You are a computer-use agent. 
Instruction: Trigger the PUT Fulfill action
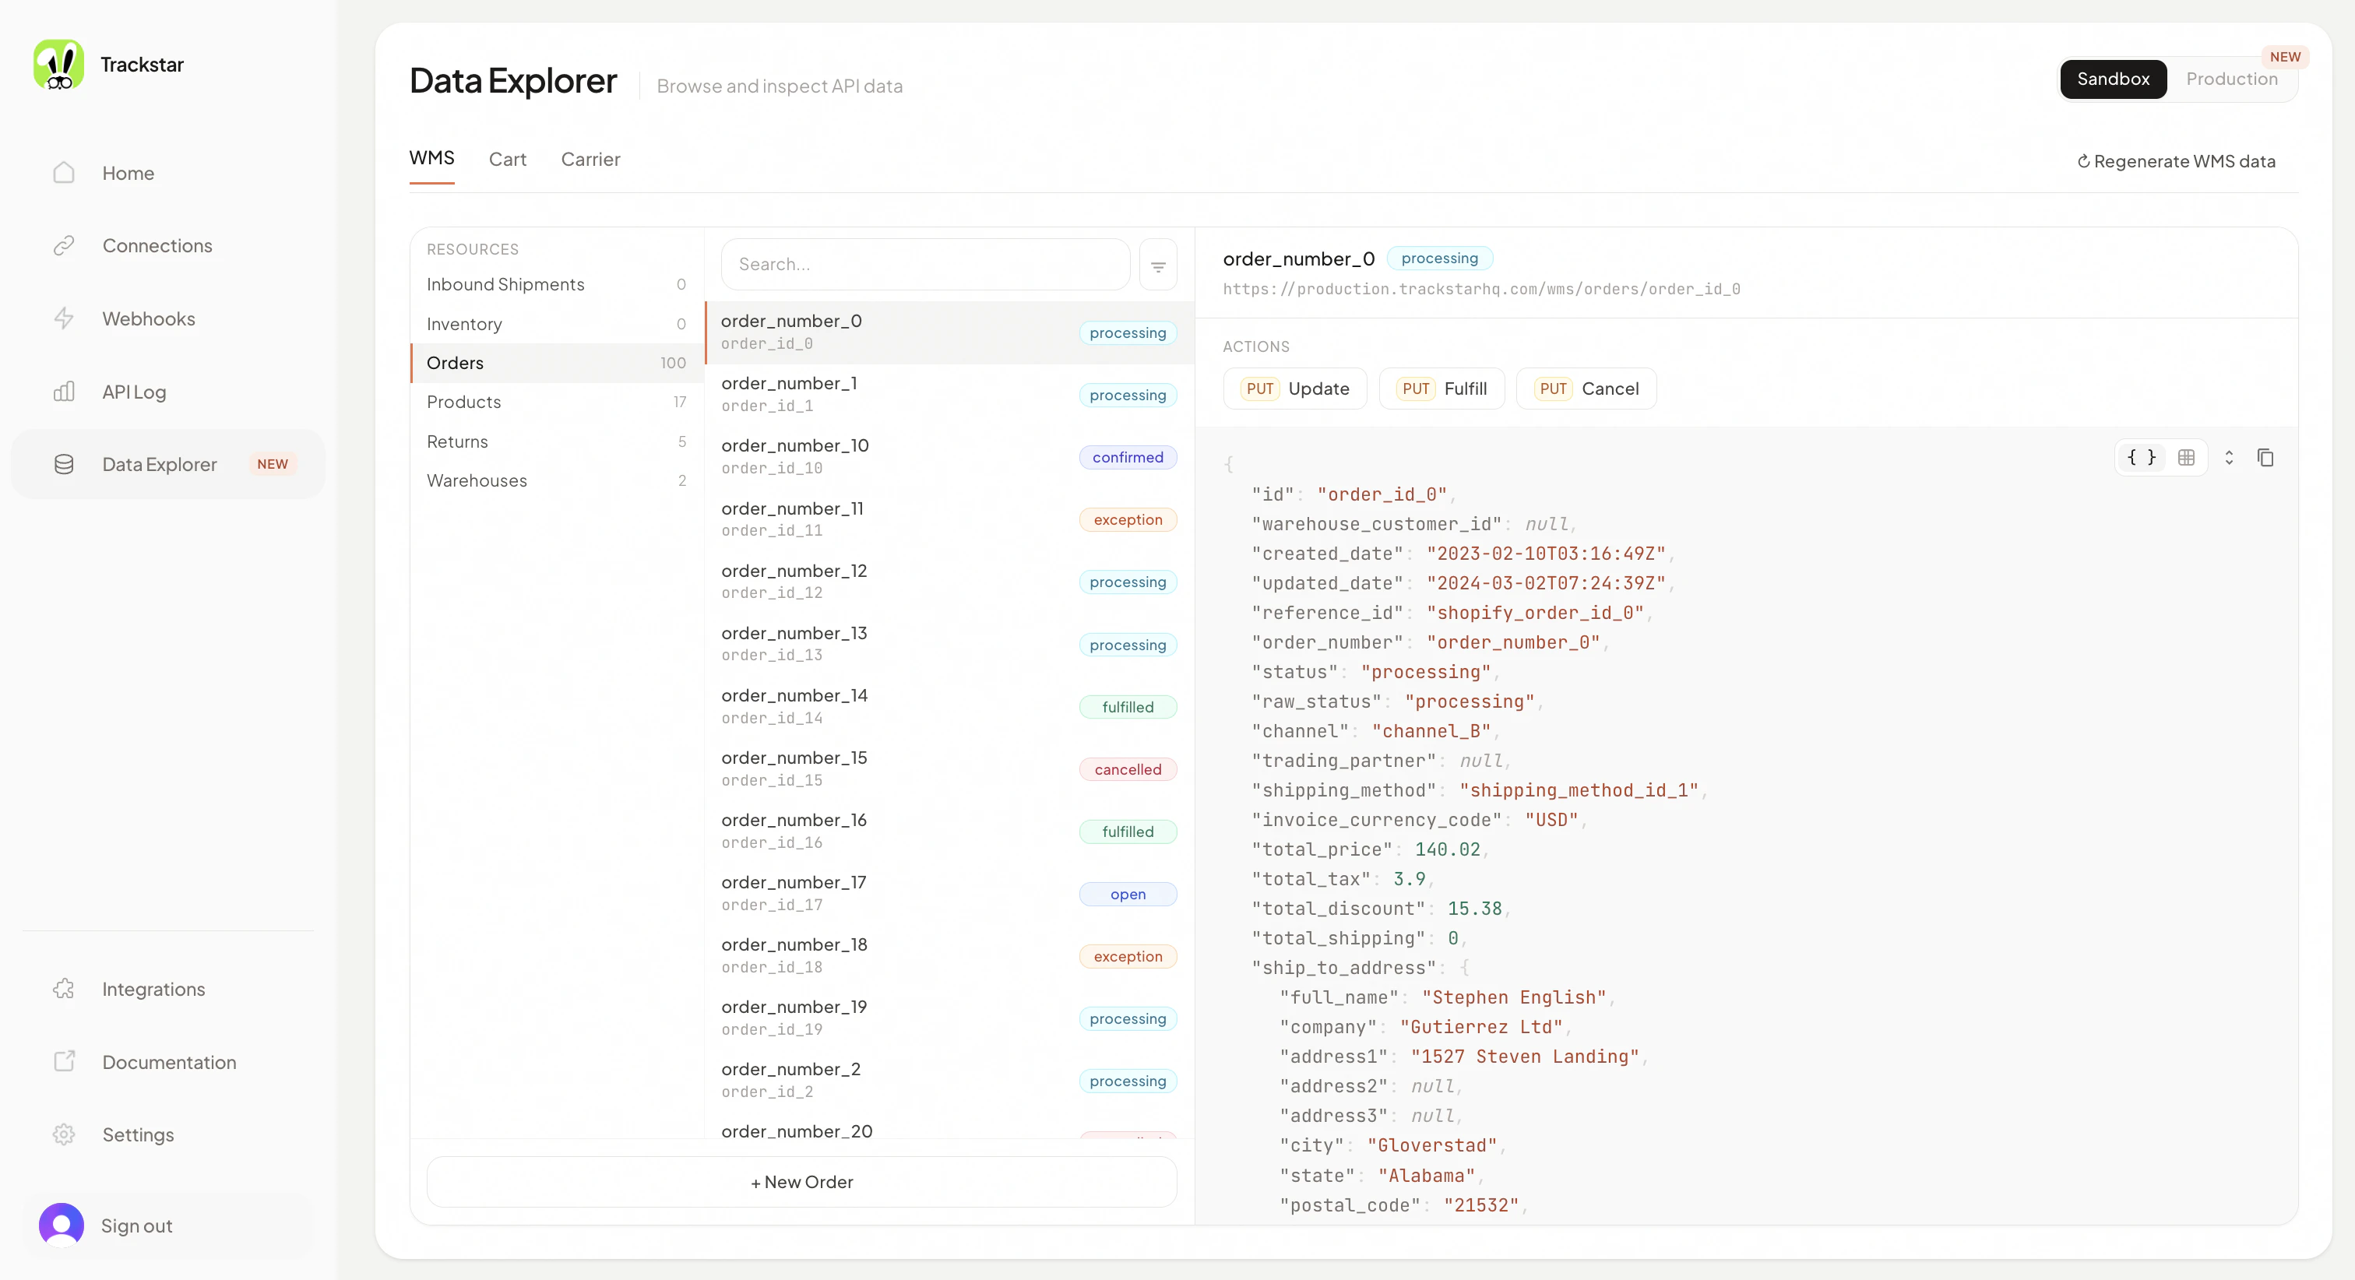click(1442, 388)
